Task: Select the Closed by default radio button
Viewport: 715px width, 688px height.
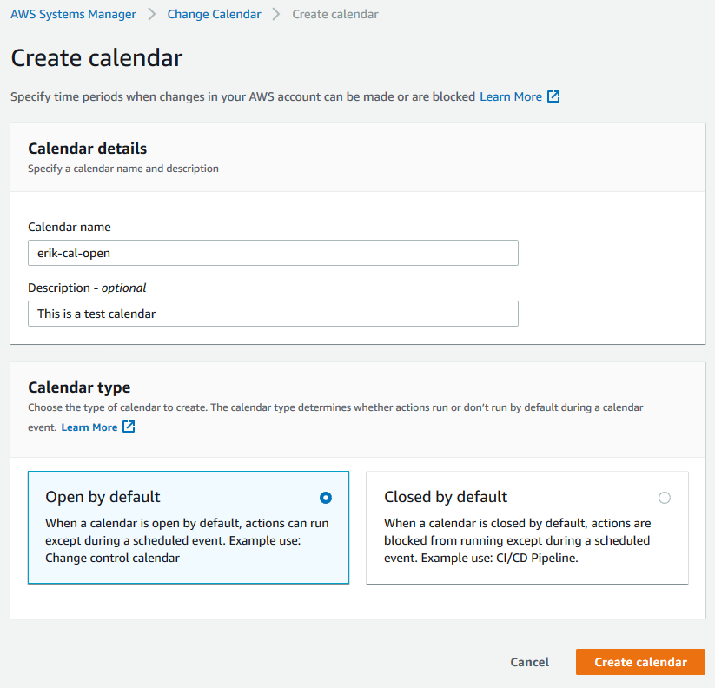Action: [x=665, y=498]
